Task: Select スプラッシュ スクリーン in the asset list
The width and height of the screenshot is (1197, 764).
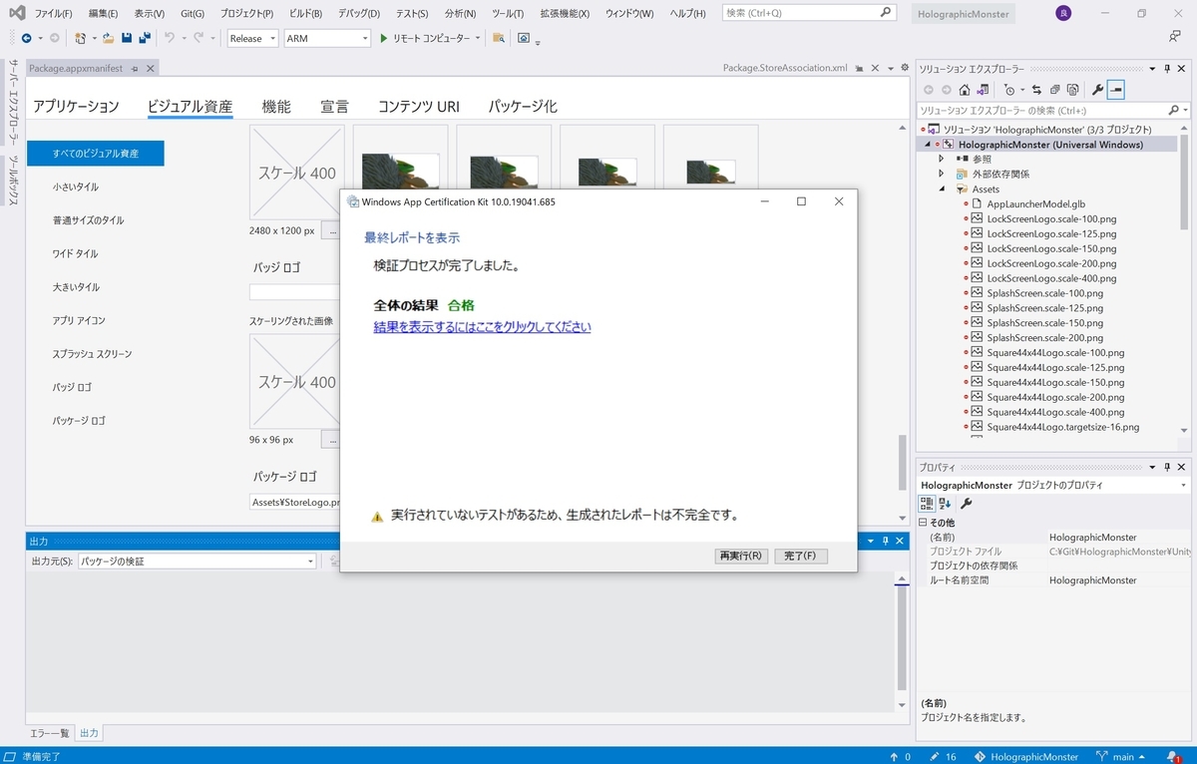Action: click(x=92, y=354)
